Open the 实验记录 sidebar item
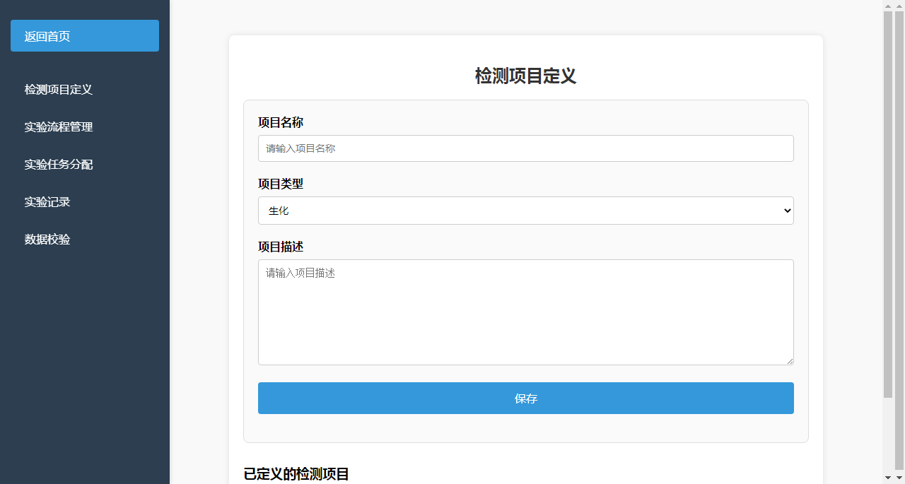Screen dimensions: 905x484 (x=85, y=202)
